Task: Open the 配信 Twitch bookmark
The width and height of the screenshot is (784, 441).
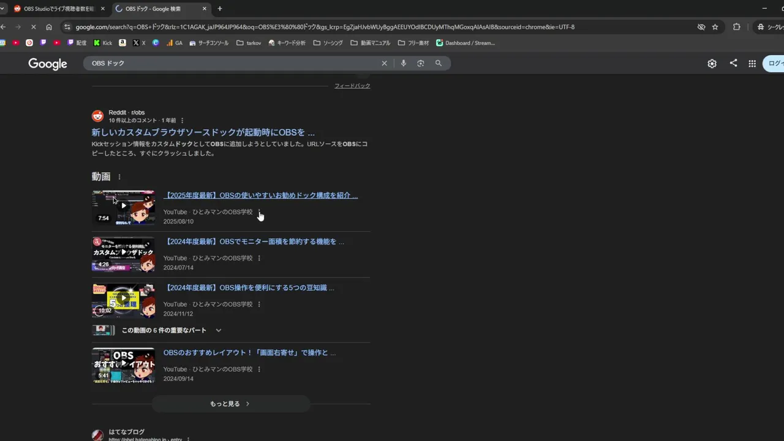Action: pyautogui.click(x=77, y=43)
